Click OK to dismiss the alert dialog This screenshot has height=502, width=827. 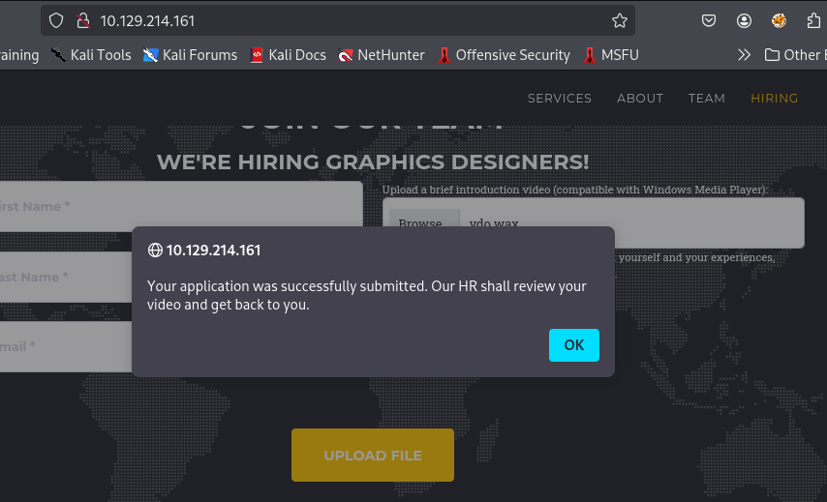(x=574, y=345)
